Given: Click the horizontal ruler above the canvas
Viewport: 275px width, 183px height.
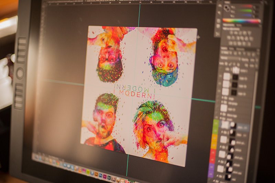Looking at the screenshot, I should click(x=130, y=2).
